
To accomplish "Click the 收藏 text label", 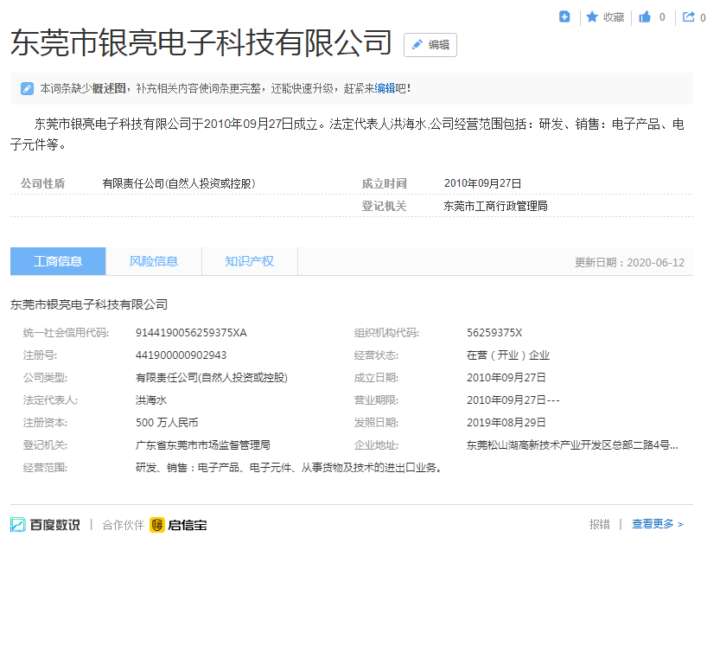I will 614,16.
